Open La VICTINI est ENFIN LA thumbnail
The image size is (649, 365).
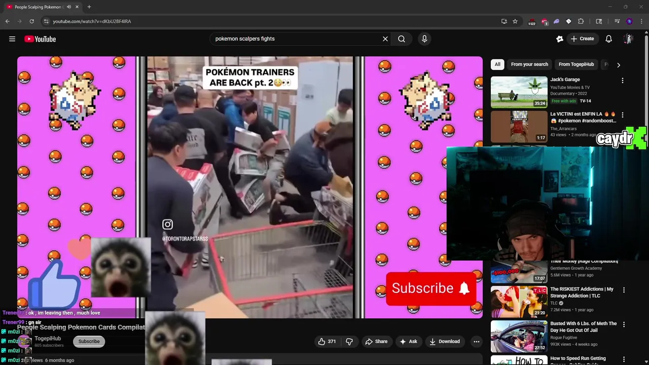coord(519,127)
